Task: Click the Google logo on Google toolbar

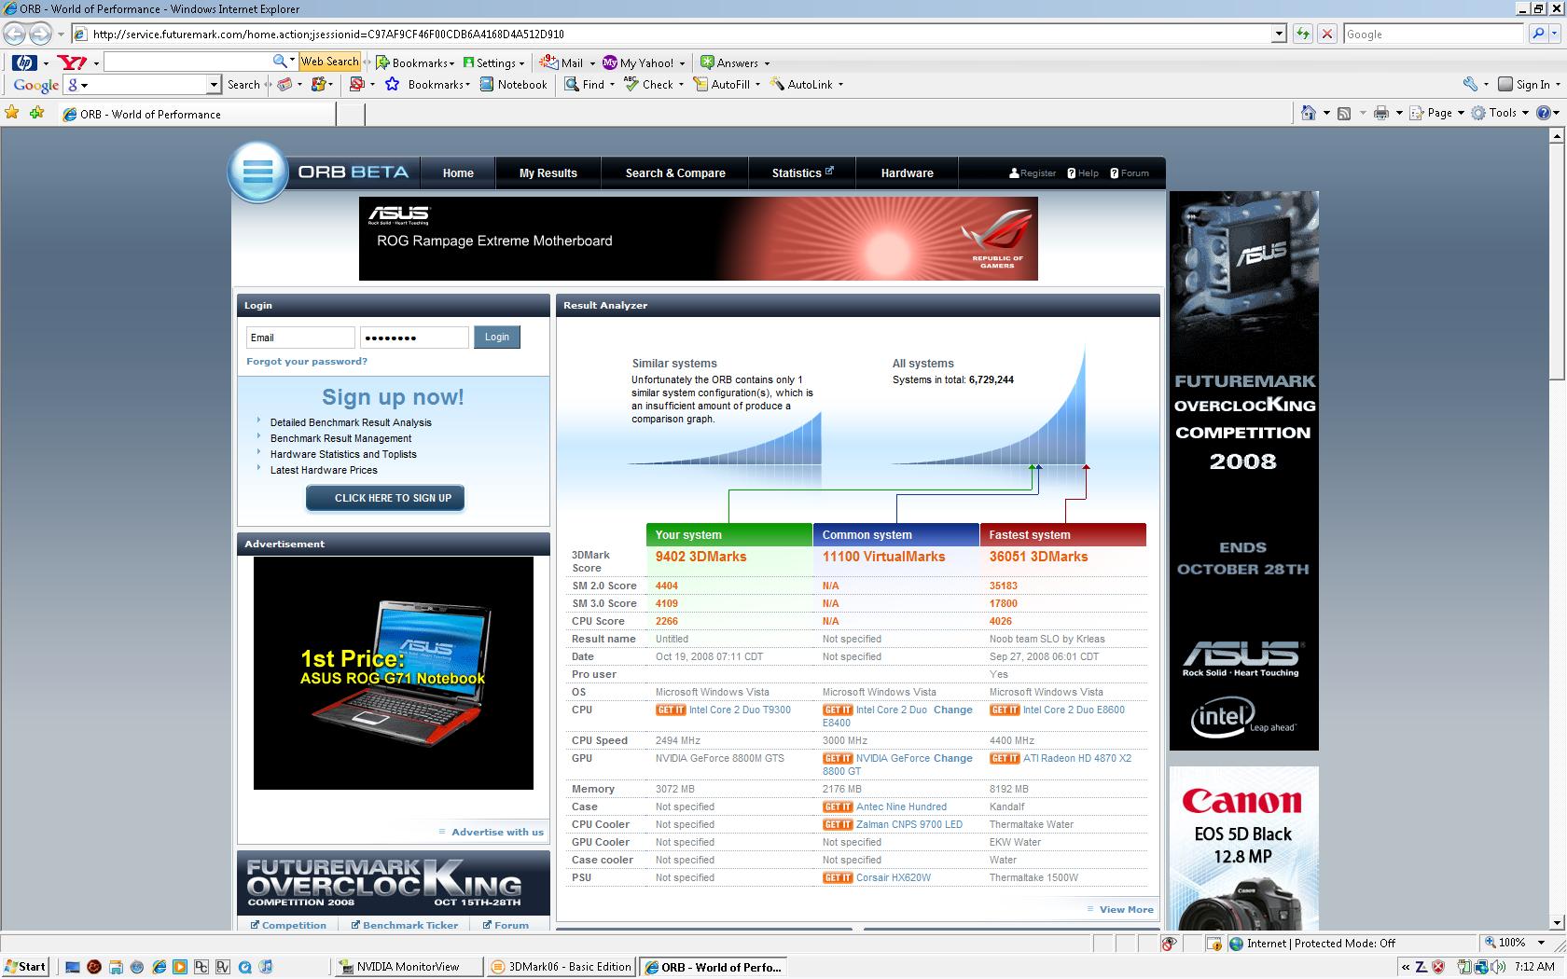Action: coord(36,85)
